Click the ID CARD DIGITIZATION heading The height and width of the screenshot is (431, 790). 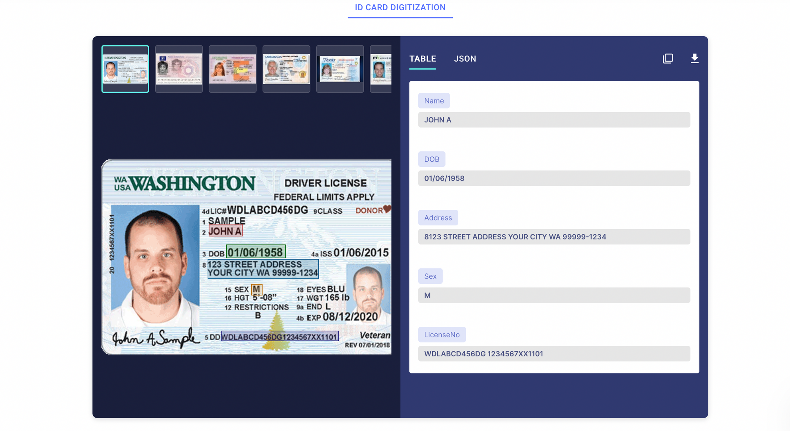(x=400, y=7)
